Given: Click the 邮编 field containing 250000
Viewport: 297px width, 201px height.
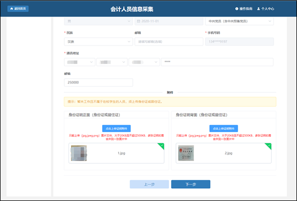Looking at the screenshot, I should (98, 82).
